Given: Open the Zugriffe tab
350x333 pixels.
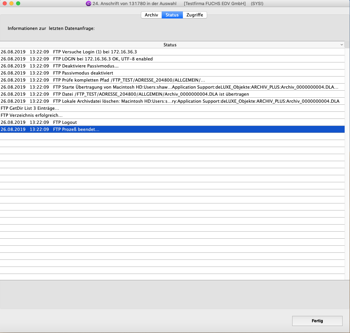Looking at the screenshot, I should 195,15.
